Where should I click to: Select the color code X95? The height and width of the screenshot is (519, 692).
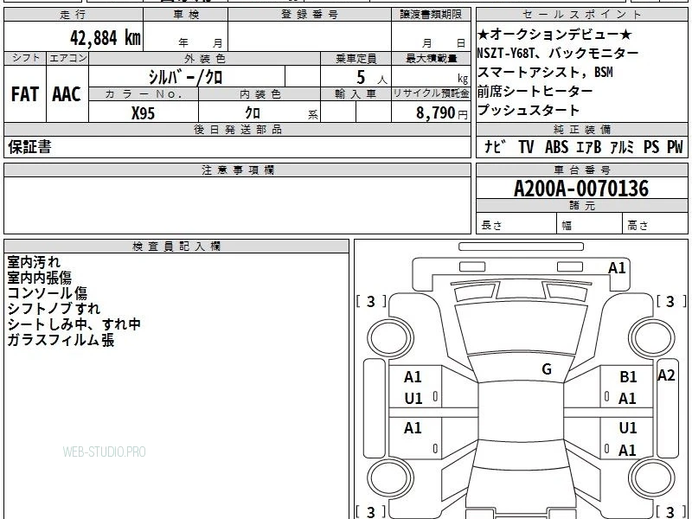(144, 113)
